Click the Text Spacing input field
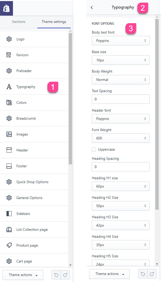 click(x=121, y=99)
